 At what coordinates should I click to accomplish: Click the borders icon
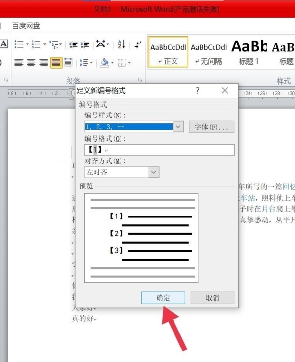[x=121, y=63]
